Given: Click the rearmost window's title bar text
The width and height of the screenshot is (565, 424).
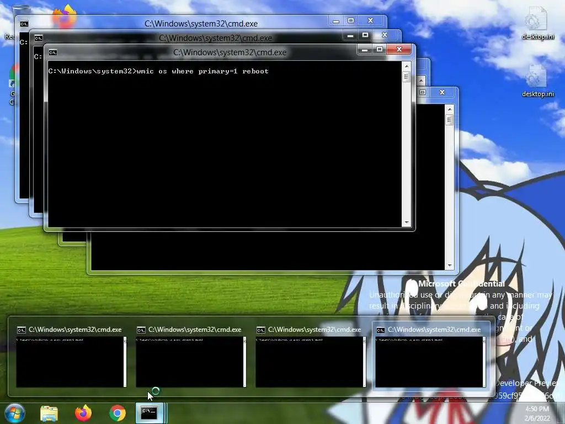Looking at the screenshot, I should click(x=201, y=24).
